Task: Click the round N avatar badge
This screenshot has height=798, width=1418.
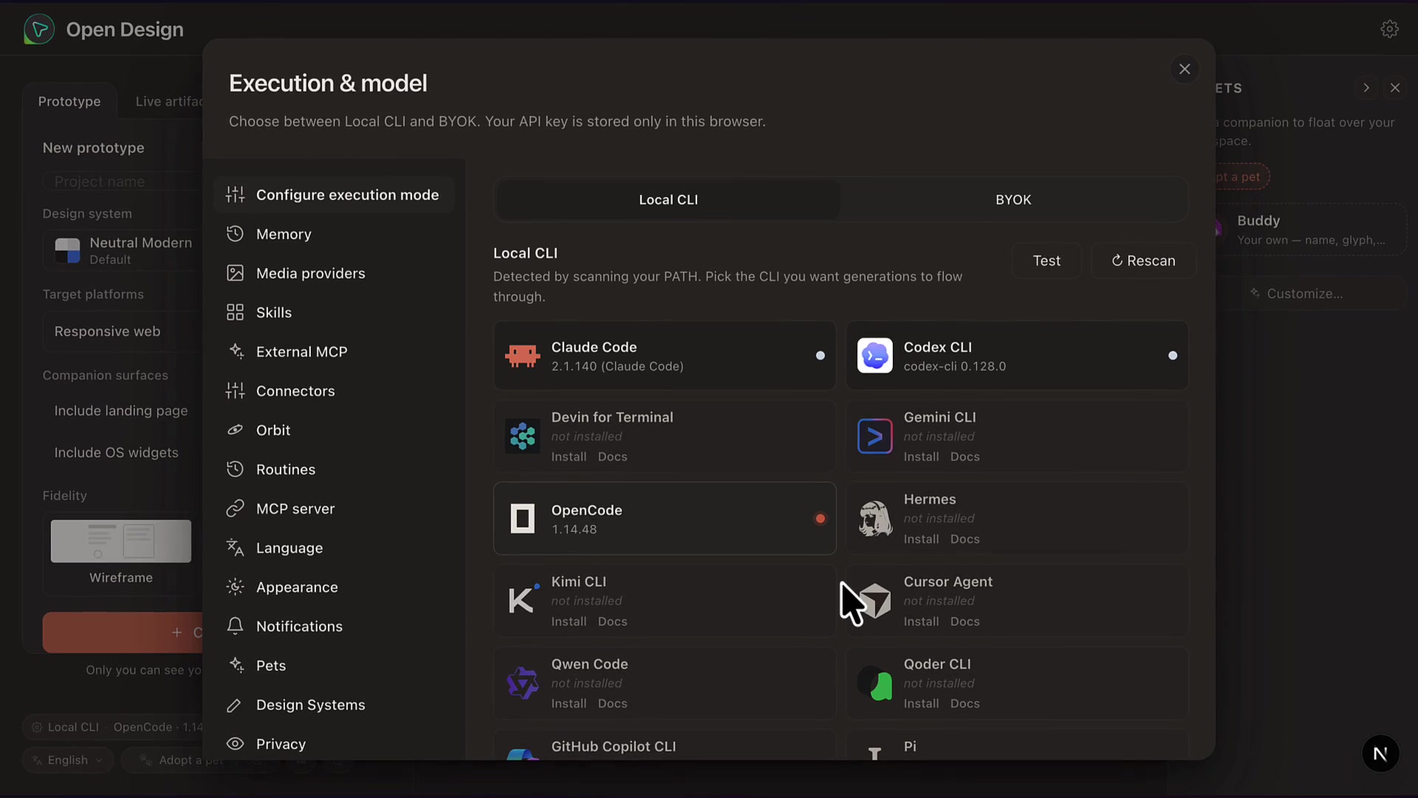Action: 1380,754
